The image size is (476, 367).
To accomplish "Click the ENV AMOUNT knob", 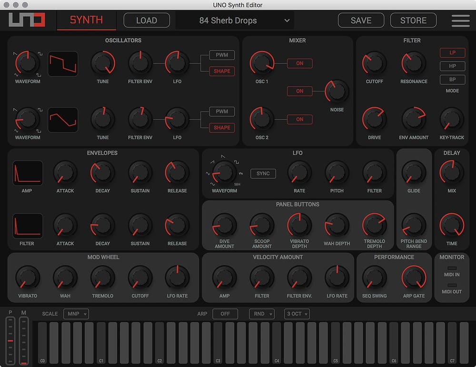I will [x=414, y=119].
